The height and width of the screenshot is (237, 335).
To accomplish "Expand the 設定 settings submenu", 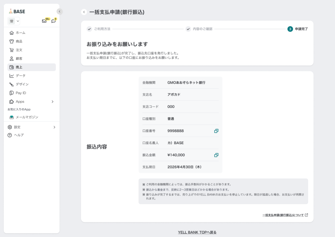I will (x=54, y=127).
